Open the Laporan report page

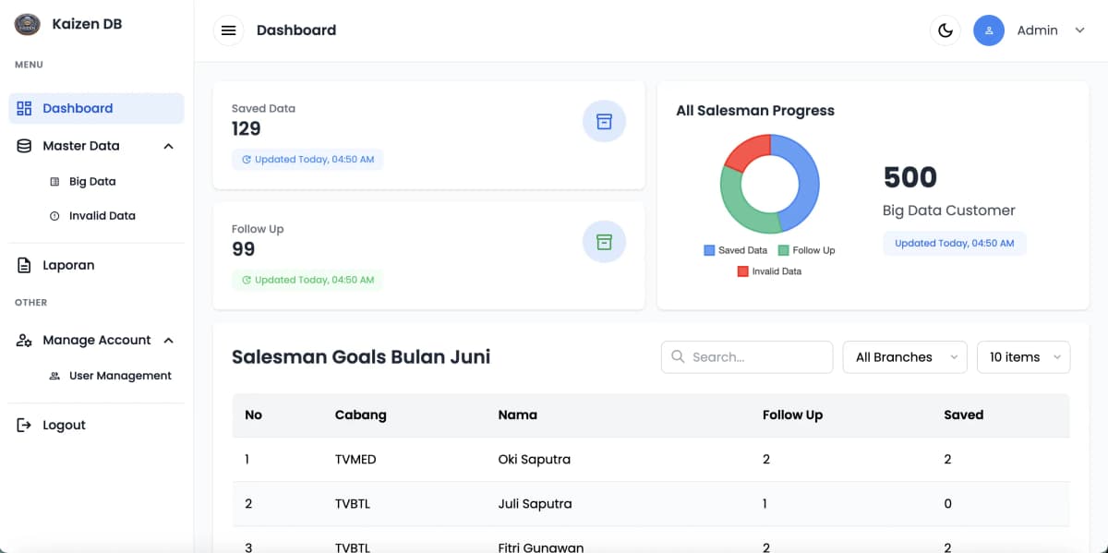pos(68,265)
